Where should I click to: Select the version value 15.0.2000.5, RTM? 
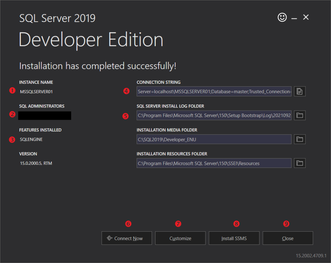[x=36, y=163]
